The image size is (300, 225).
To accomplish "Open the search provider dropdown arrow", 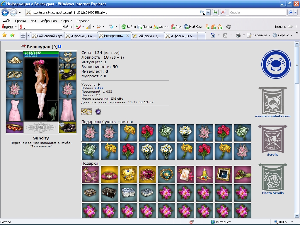I will click(296, 12).
